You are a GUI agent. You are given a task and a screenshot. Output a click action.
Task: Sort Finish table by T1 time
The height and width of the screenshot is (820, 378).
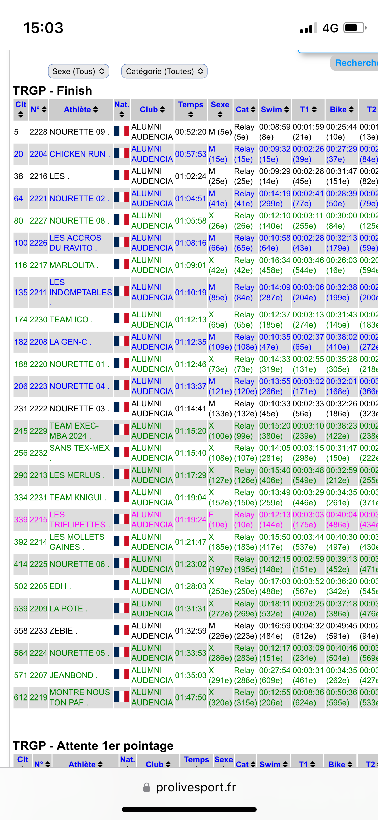click(308, 110)
